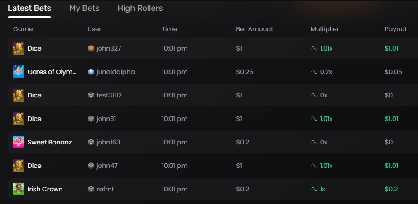The height and width of the screenshot is (204, 418).
Task: Open the Irish Crown game thumbnail
Action: [19, 189]
